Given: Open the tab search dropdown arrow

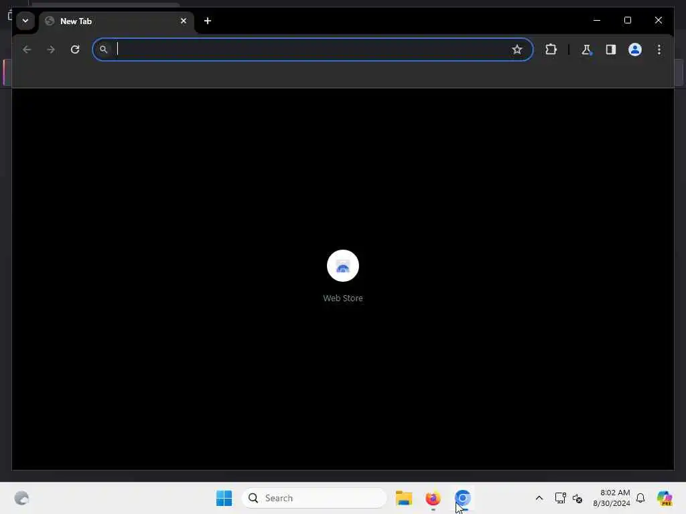Looking at the screenshot, I should (25, 21).
